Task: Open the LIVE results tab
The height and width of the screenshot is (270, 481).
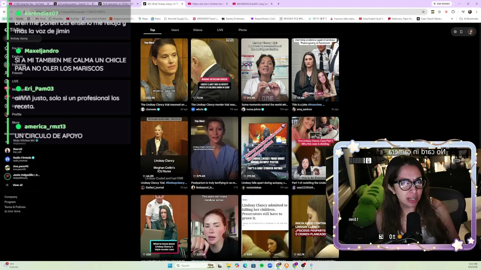Action: [x=220, y=30]
